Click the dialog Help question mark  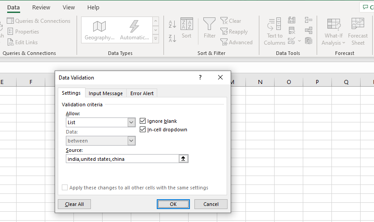coord(200,77)
